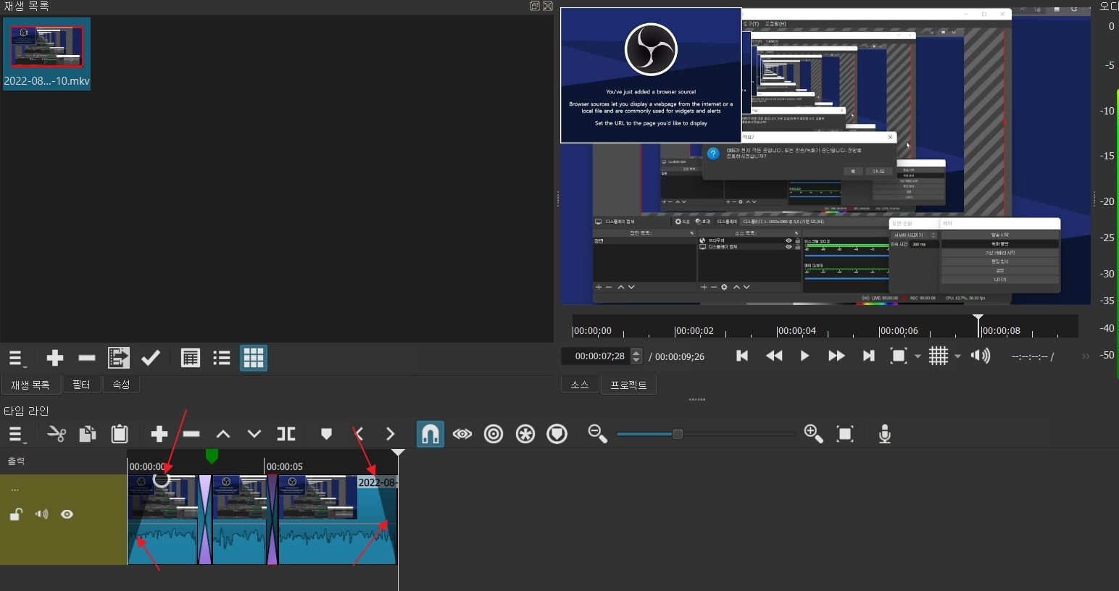Viewport: 1119px width, 591px height.
Task: Overwrite the clip onto the track (down chevron)
Action: [254, 434]
